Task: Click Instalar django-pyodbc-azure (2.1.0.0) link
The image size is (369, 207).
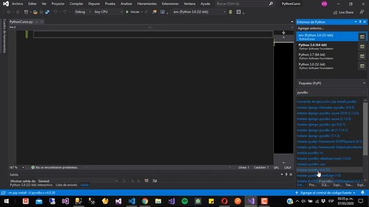Action: pos(324,119)
